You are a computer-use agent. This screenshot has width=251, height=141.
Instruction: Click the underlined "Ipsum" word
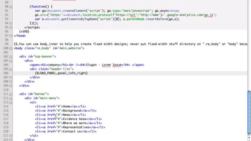click(117, 65)
